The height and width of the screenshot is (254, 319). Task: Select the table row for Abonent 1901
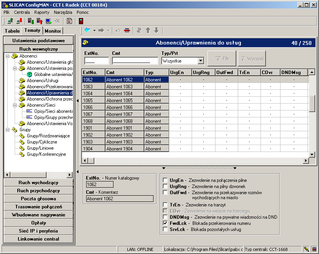coord(195,128)
